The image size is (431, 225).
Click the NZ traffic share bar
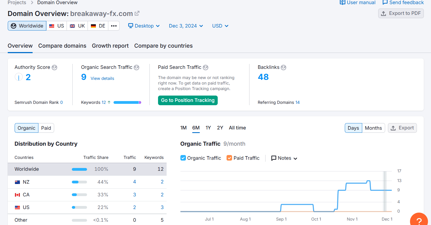pos(79,182)
